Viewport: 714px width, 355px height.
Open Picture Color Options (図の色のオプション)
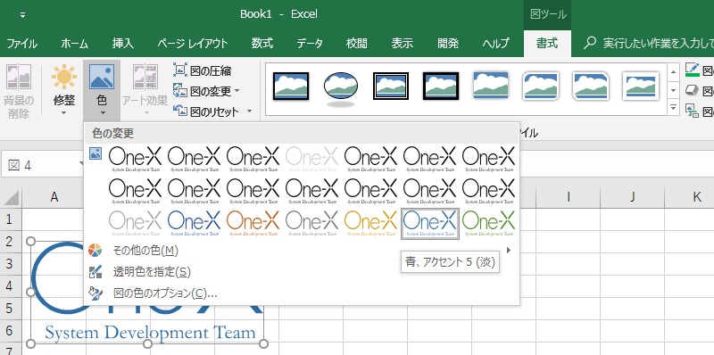click(x=302, y=293)
